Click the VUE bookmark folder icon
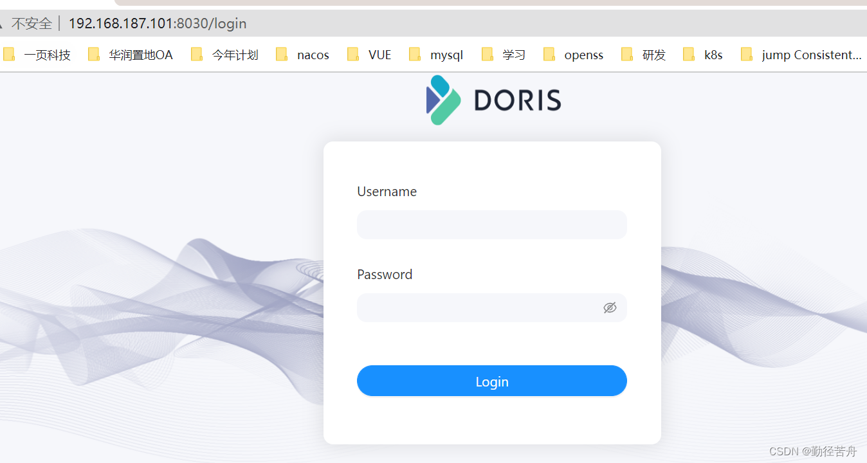The image size is (867, 463). [352, 55]
